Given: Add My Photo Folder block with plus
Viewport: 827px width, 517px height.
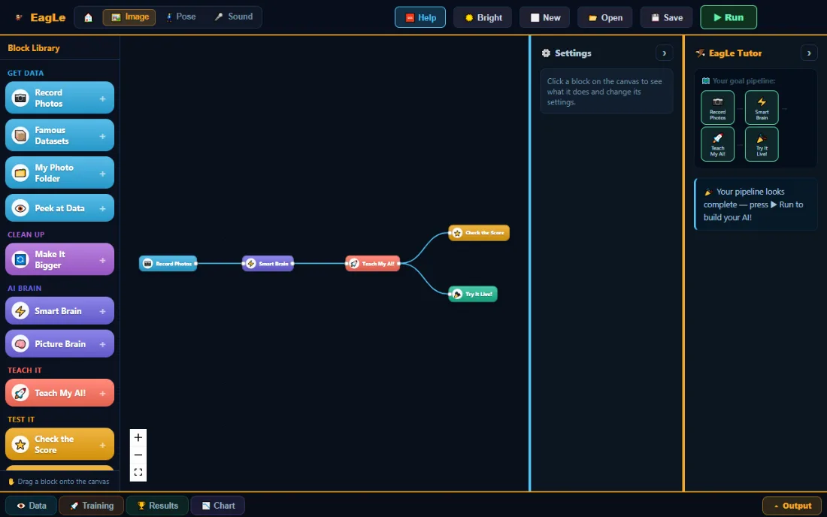Looking at the screenshot, I should [x=103, y=174].
